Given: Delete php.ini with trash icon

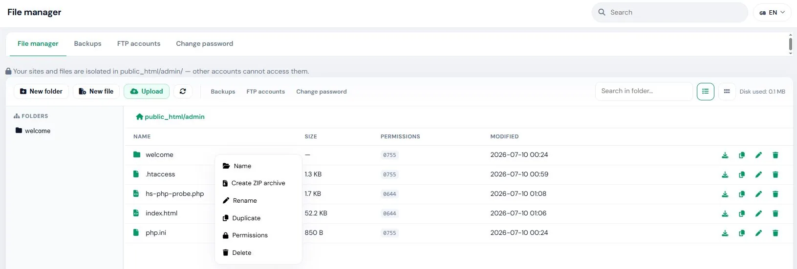Looking at the screenshot, I should click(x=775, y=233).
